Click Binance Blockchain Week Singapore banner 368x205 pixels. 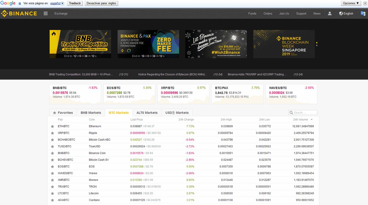(284, 44)
